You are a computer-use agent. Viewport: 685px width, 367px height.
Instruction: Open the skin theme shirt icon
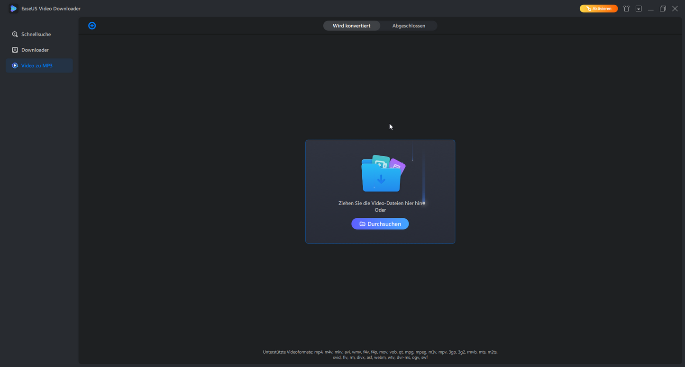click(626, 9)
